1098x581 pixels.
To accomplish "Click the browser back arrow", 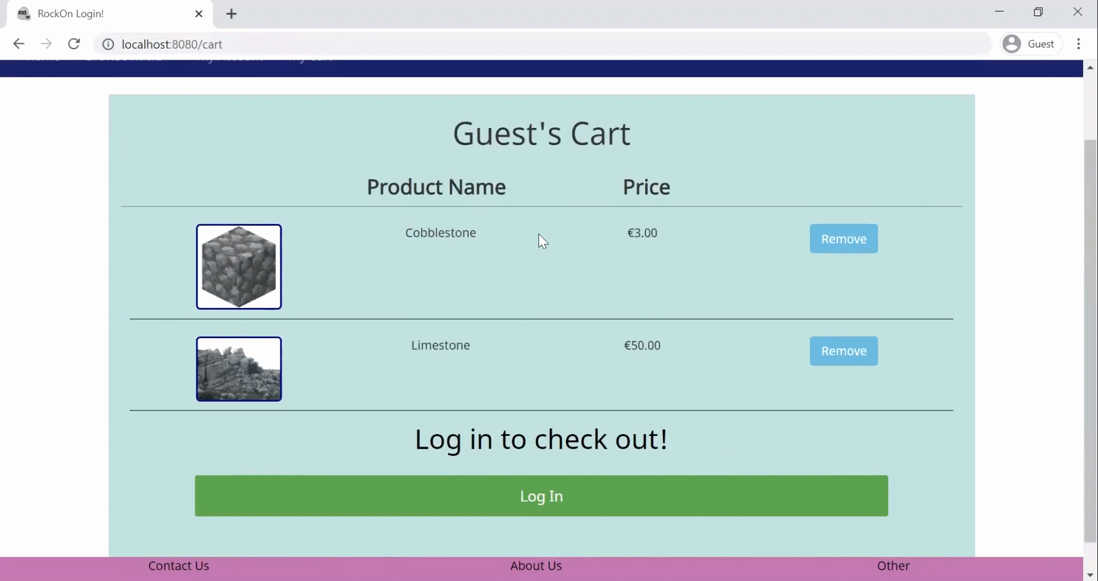I will (x=19, y=44).
